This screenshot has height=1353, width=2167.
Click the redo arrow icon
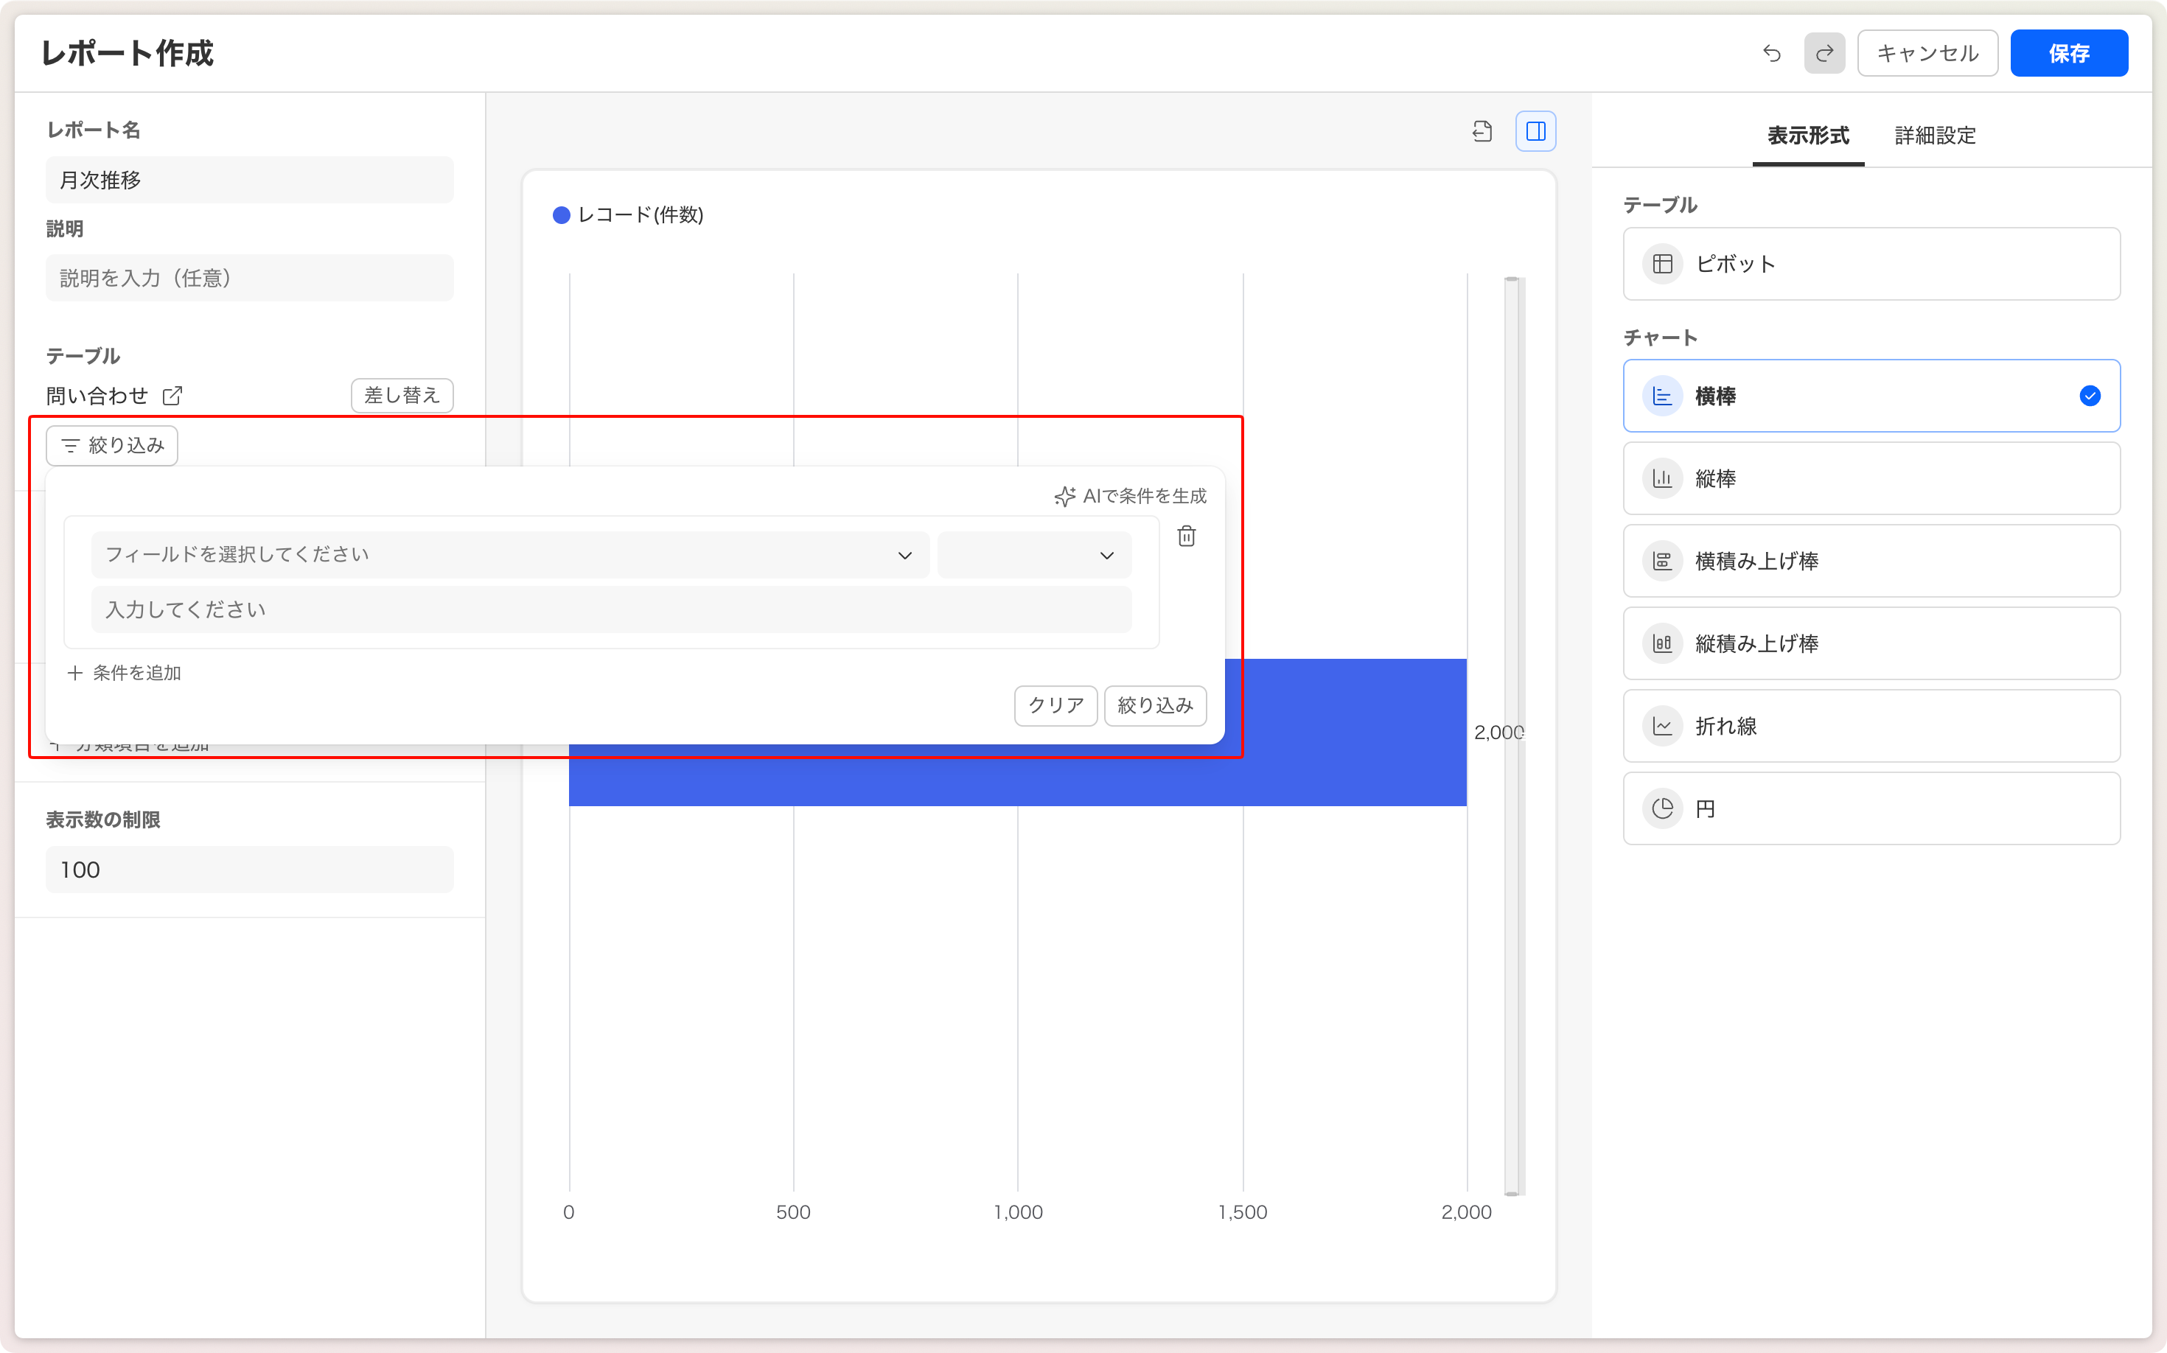[x=1824, y=54]
